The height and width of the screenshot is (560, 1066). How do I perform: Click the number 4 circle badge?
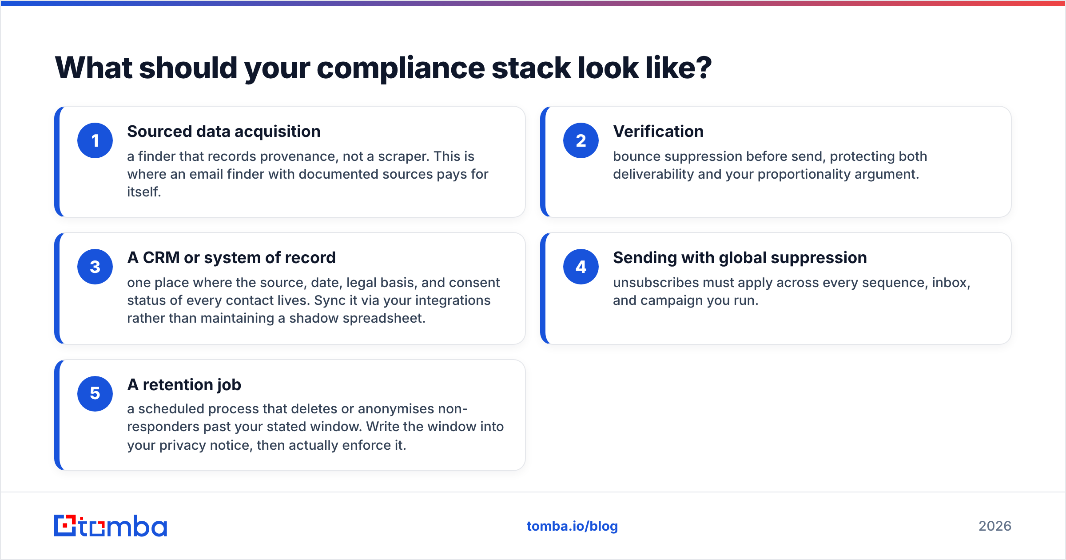[x=581, y=267]
